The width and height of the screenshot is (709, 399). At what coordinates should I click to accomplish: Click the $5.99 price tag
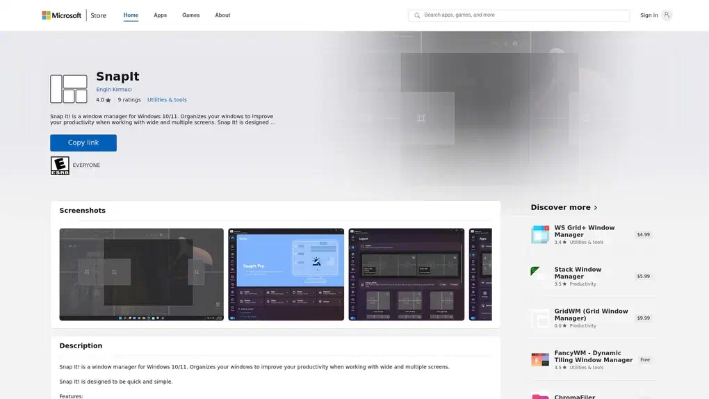643,277
